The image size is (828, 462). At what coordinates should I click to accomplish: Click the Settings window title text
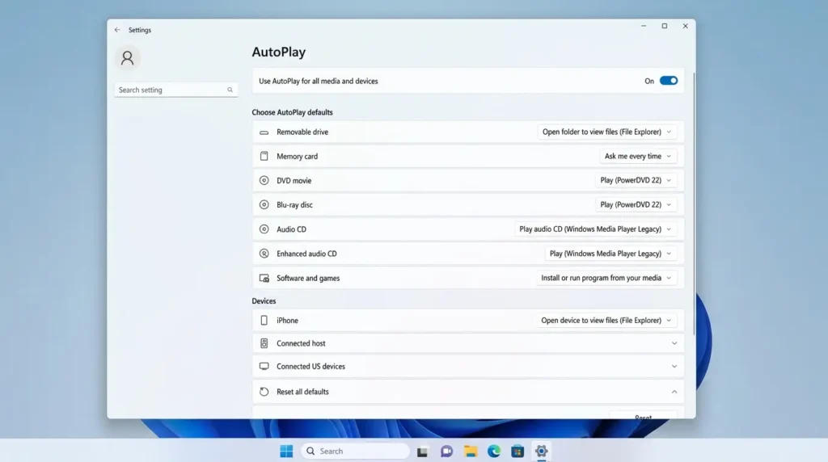click(x=140, y=30)
